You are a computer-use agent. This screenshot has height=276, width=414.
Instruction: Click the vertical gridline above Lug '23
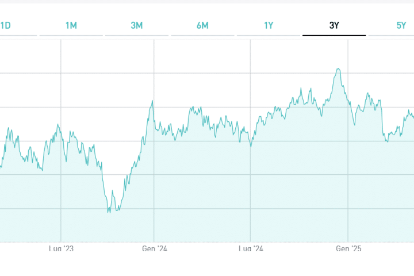(x=61, y=86)
